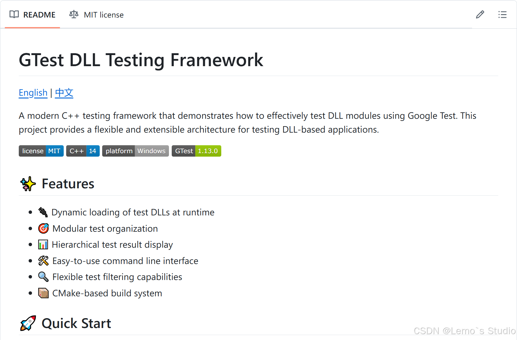
Task: Click the scales icon beside MIT license
Action: pyautogui.click(x=74, y=14)
